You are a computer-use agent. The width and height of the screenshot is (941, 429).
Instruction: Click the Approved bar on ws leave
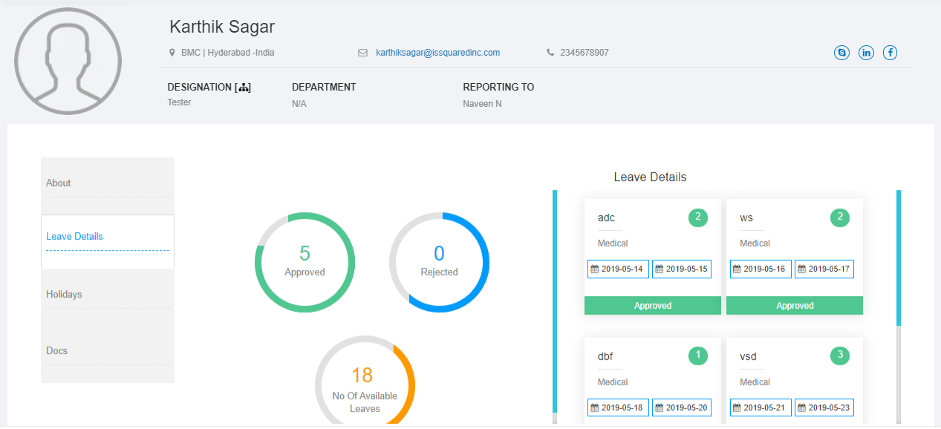pos(794,305)
